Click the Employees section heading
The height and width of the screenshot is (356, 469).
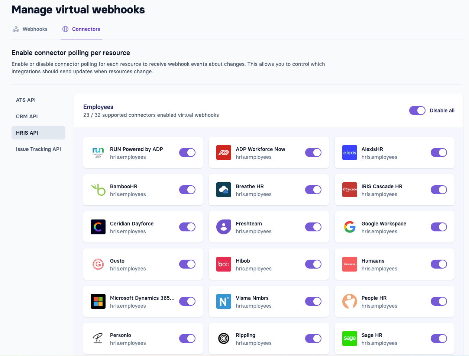[98, 107]
